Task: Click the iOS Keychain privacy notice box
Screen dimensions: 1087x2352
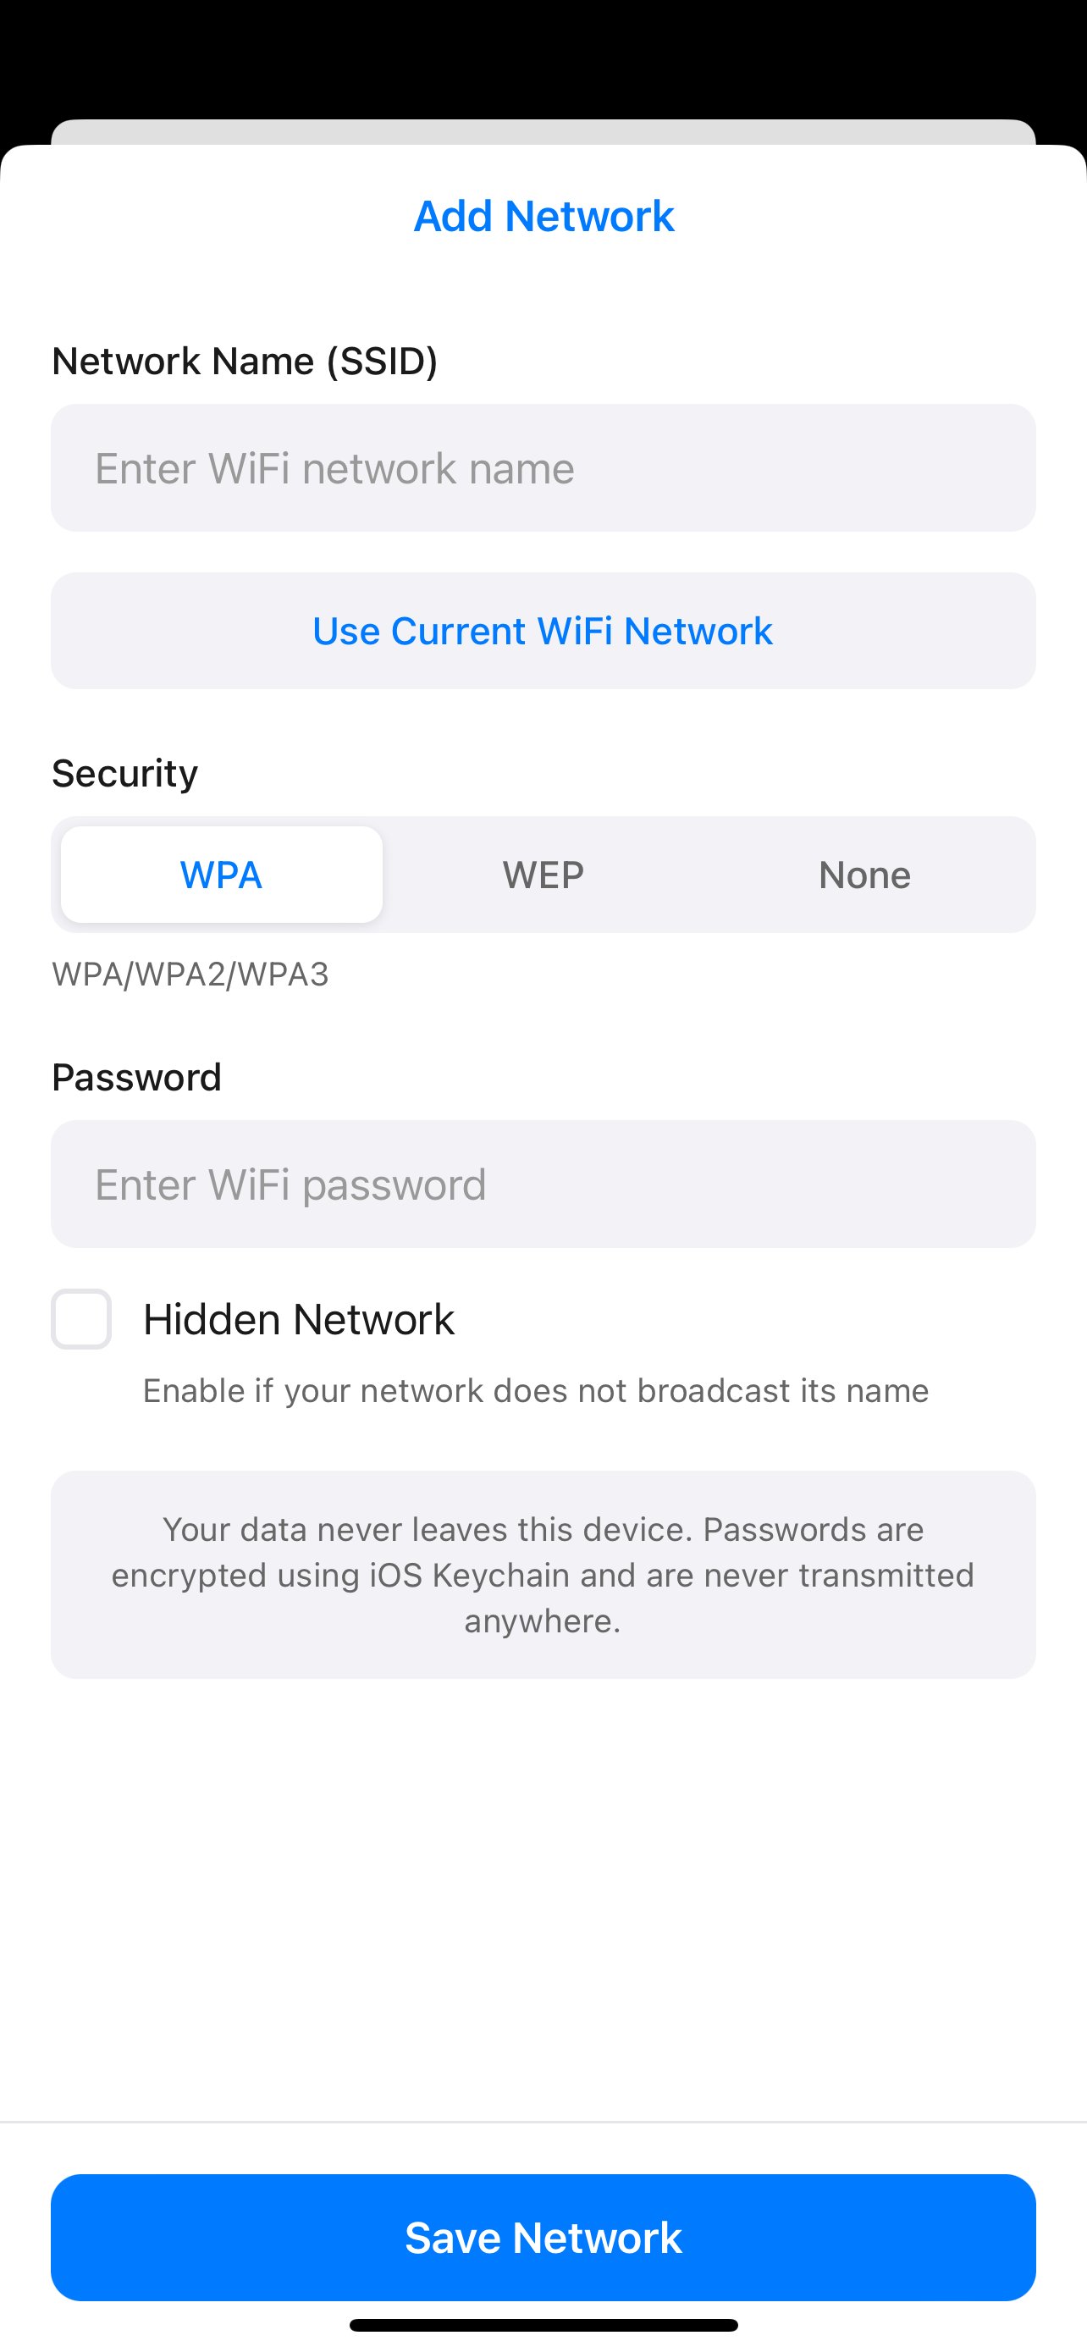Action: (543, 1574)
